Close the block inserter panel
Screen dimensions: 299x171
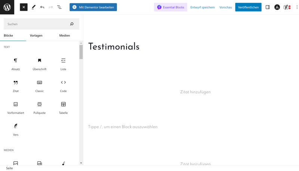point(24,7)
